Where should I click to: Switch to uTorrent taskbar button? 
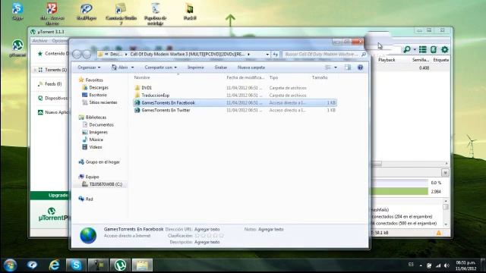tap(120, 265)
